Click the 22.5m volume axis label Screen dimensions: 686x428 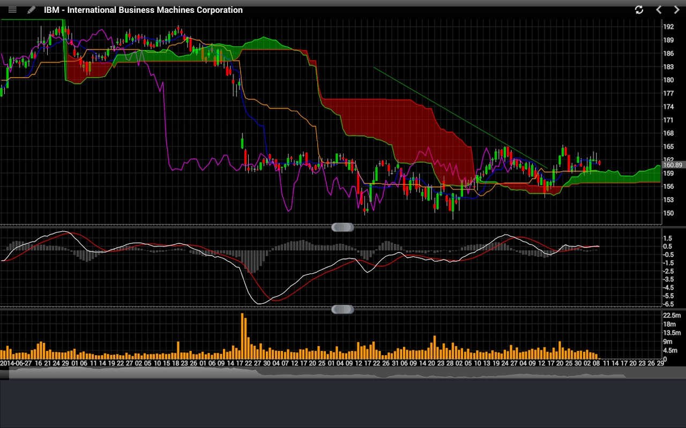pos(672,316)
